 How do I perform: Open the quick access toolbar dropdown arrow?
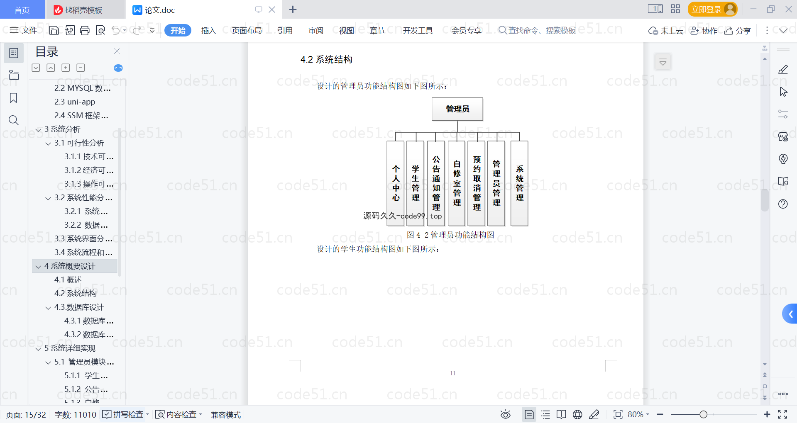152,30
